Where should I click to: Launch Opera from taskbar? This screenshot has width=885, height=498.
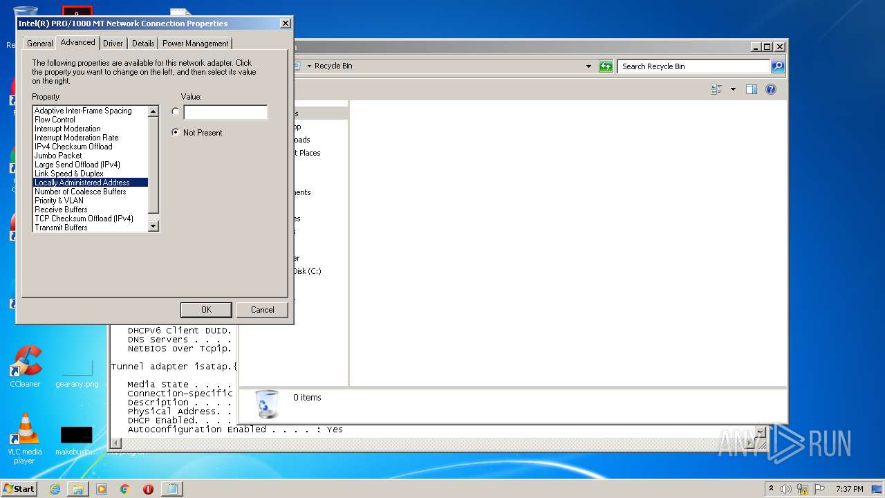[x=148, y=489]
